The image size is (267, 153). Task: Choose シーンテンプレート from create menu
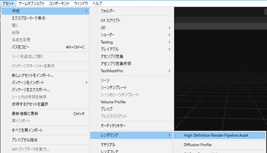pos(131,87)
